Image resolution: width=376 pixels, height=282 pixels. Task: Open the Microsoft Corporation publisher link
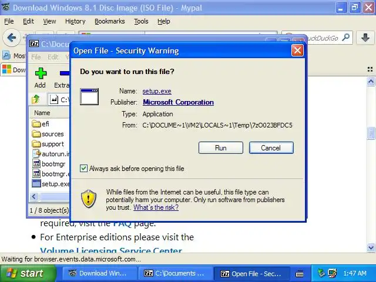point(178,102)
